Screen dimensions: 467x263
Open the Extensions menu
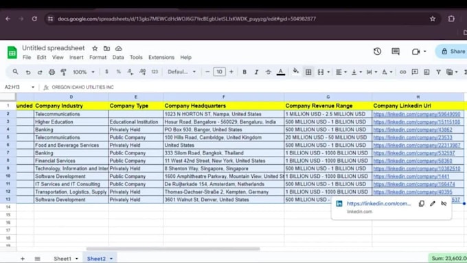[x=161, y=57]
